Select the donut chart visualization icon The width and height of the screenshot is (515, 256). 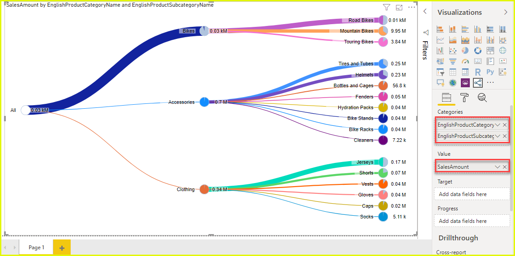tap(477, 50)
